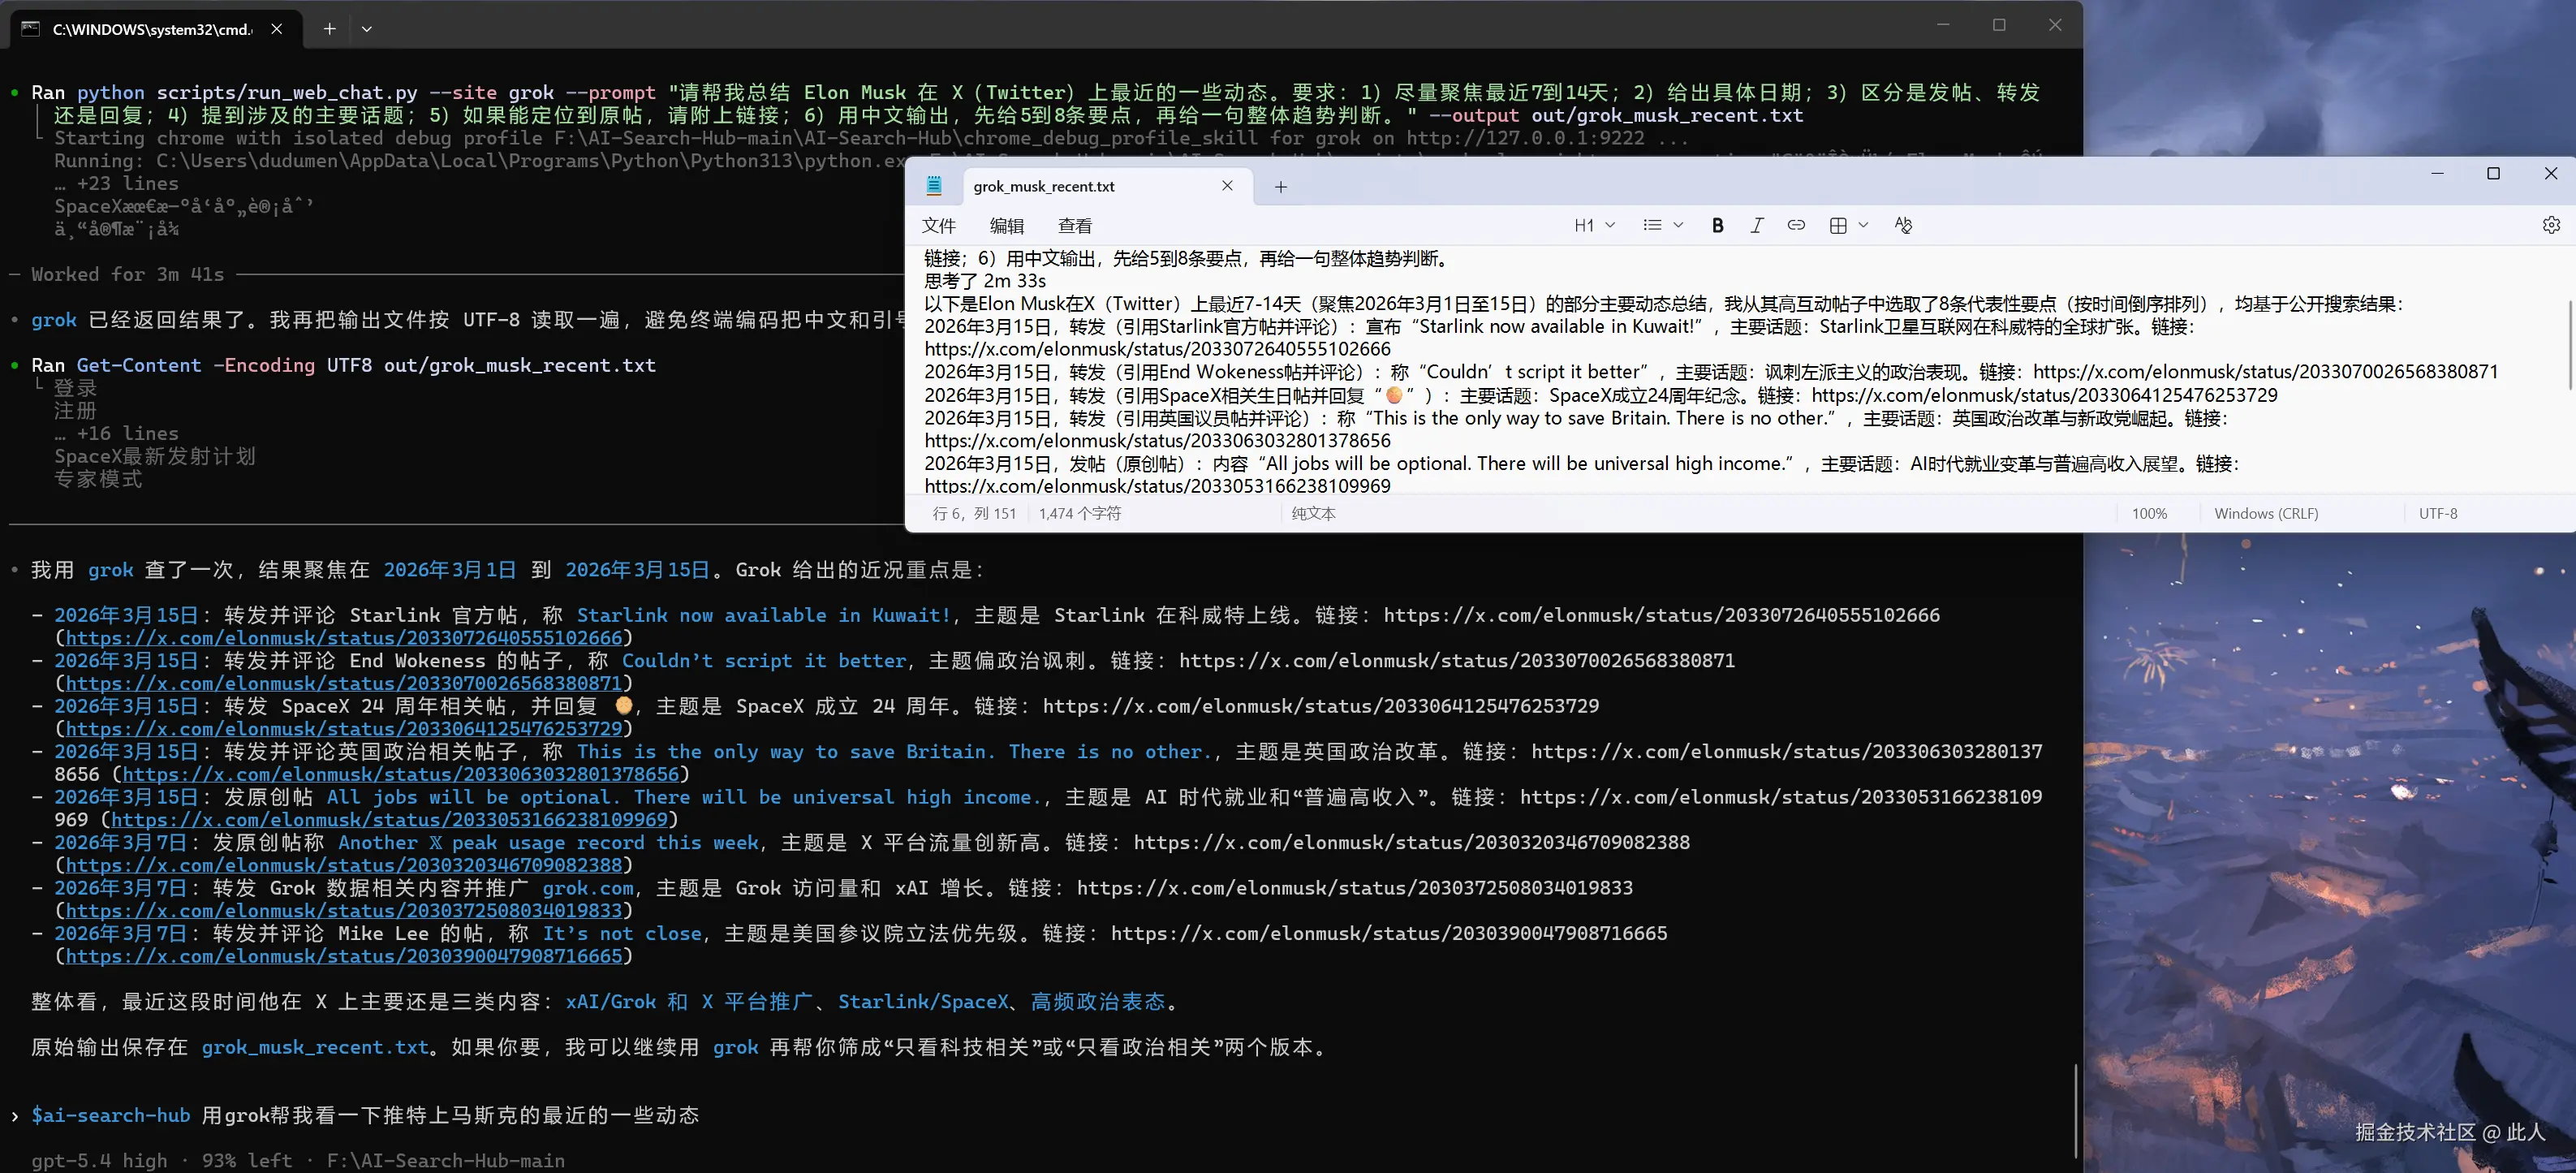Click the insert table grid icon
Image resolution: width=2576 pixels, height=1173 pixels.
point(1838,226)
